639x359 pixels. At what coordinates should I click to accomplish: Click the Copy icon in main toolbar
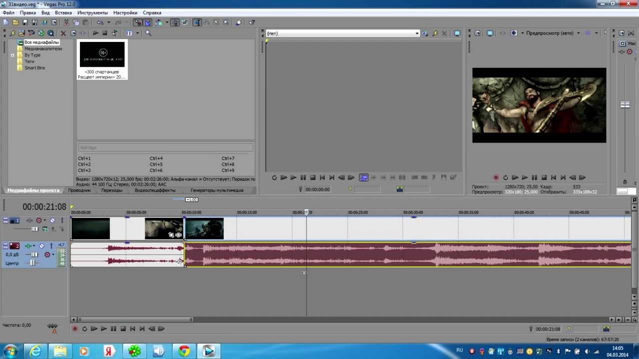click(76, 22)
